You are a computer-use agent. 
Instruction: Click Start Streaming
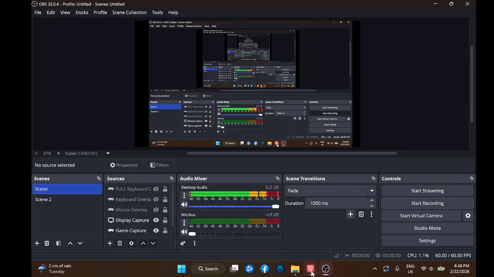[x=427, y=191]
